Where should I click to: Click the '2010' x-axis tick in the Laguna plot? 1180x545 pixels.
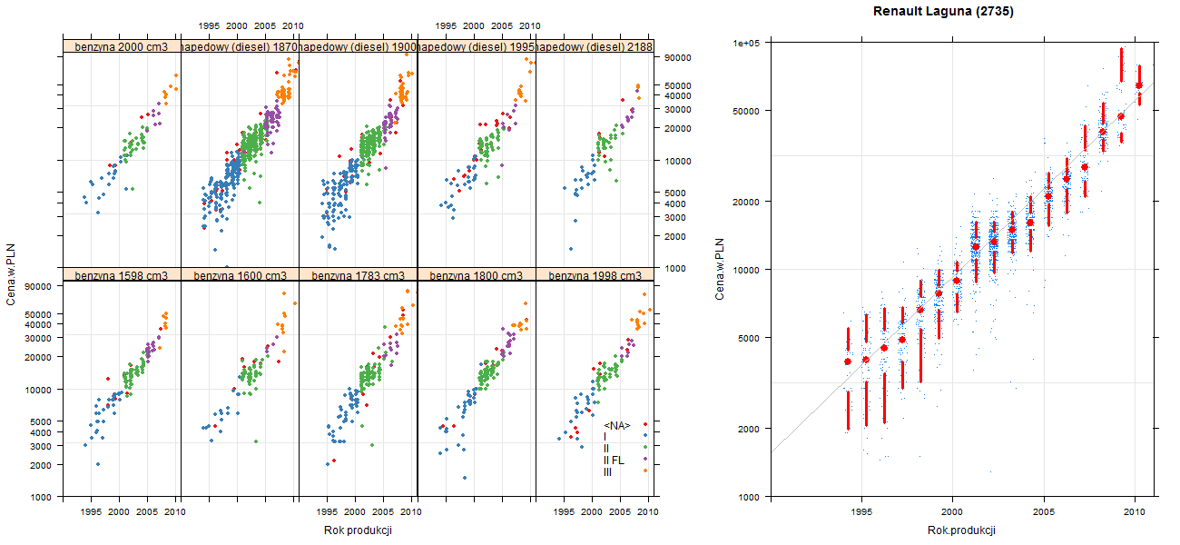point(1135,513)
